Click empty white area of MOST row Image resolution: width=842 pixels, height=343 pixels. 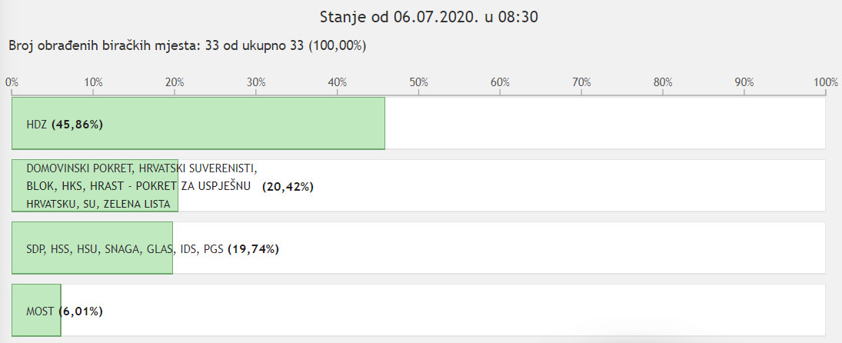click(444, 310)
